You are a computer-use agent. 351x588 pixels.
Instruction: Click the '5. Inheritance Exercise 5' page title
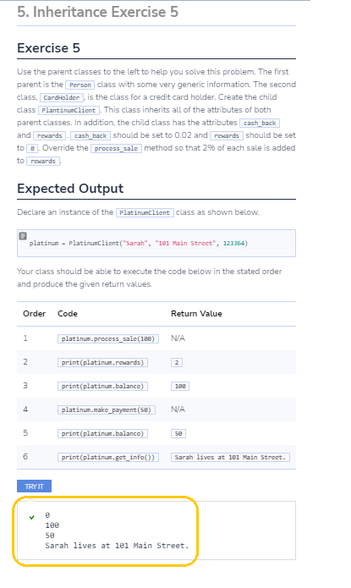(x=97, y=12)
